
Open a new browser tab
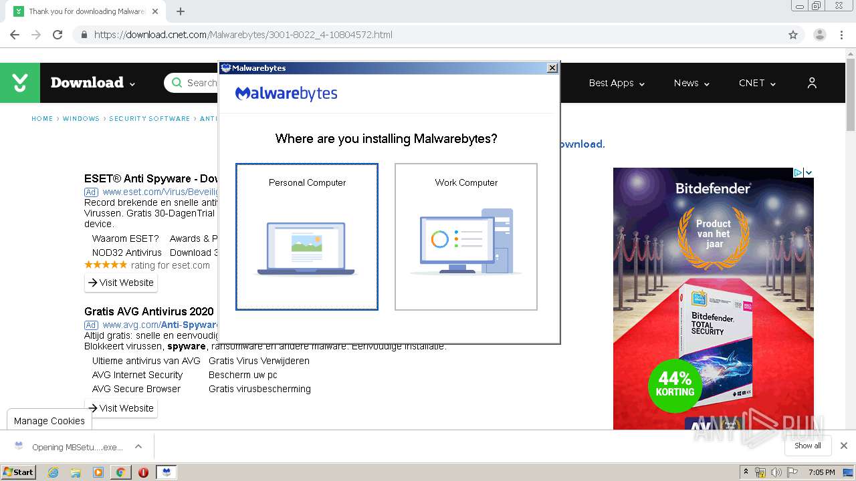tap(181, 11)
